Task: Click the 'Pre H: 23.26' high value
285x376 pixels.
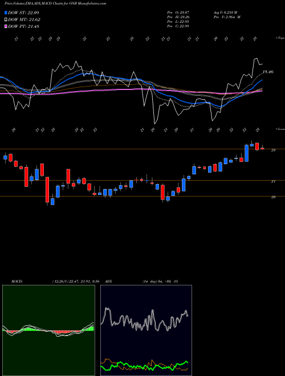Action: click(x=178, y=17)
